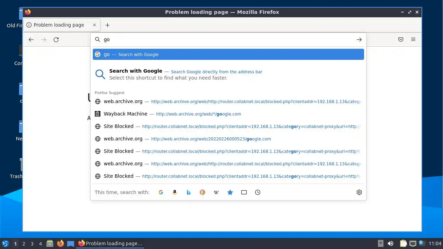This screenshot has height=249, width=443.
Task: Search this time with DuckDuckGo
Action: tap(202, 192)
